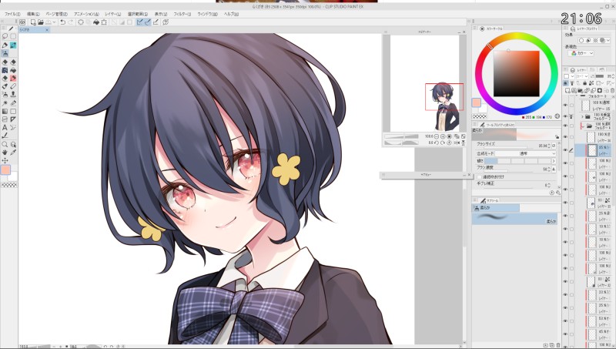Toggle Snap to special ruler in command bar
Viewport: 616px width, 349px height.
pyautogui.click(x=148, y=22)
